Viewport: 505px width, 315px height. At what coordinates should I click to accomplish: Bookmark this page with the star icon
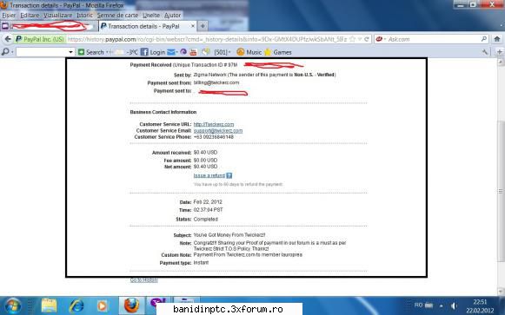(x=352, y=39)
